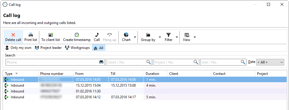Select the All scope toggle
Screen dimensions: 289x110
click(98, 48)
